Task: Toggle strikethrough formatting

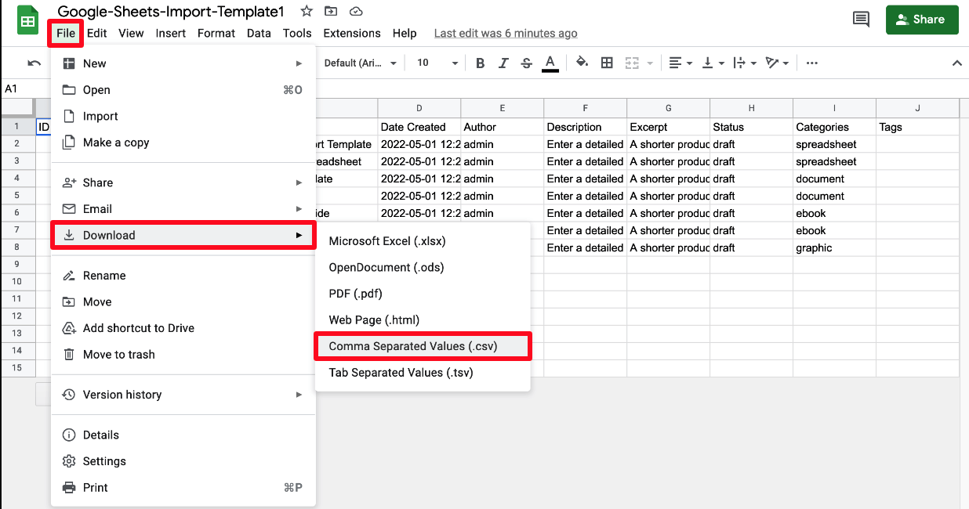Action: (526, 63)
